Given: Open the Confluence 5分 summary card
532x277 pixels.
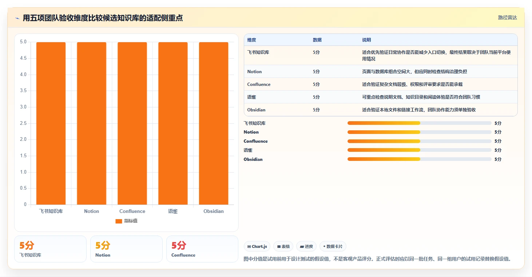Looking at the screenshot, I should (202, 249).
